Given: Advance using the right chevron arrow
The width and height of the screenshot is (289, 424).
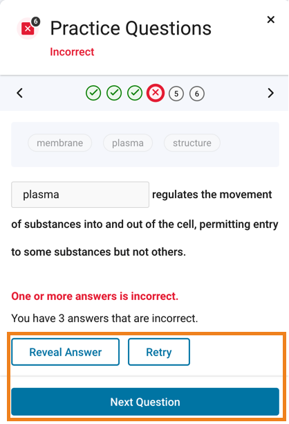Looking at the screenshot, I should 270,93.
